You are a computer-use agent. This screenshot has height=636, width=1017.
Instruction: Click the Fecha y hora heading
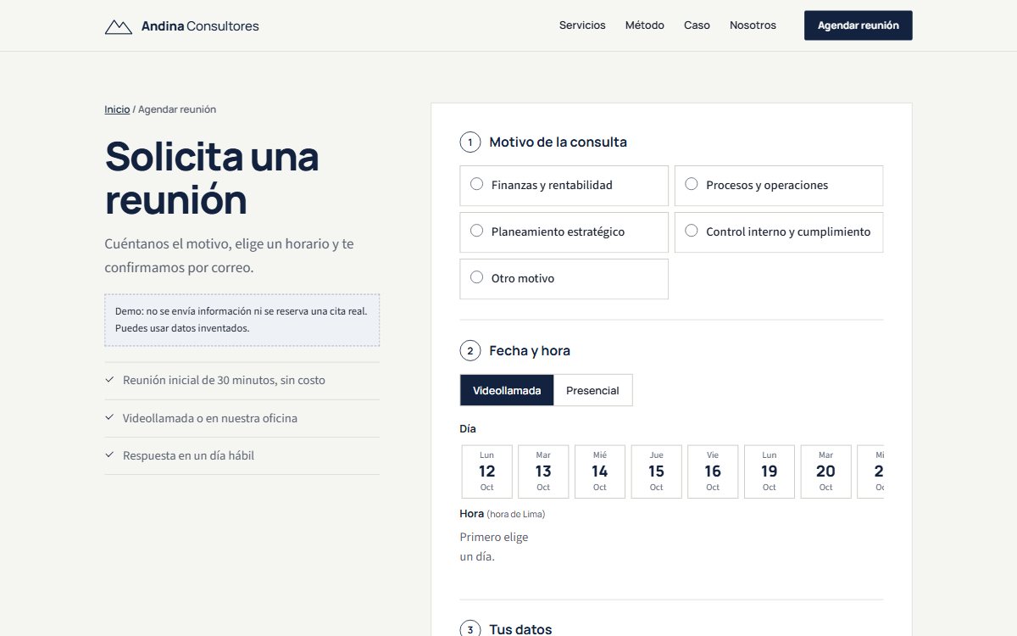click(530, 351)
